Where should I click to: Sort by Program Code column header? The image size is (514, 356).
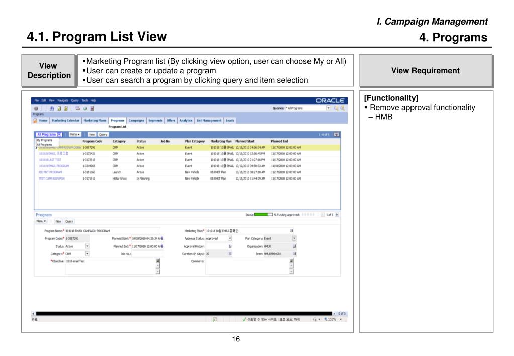pyautogui.click(x=92, y=141)
